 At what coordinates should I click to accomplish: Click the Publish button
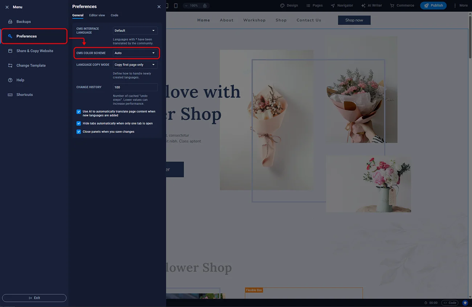(433, 5)
